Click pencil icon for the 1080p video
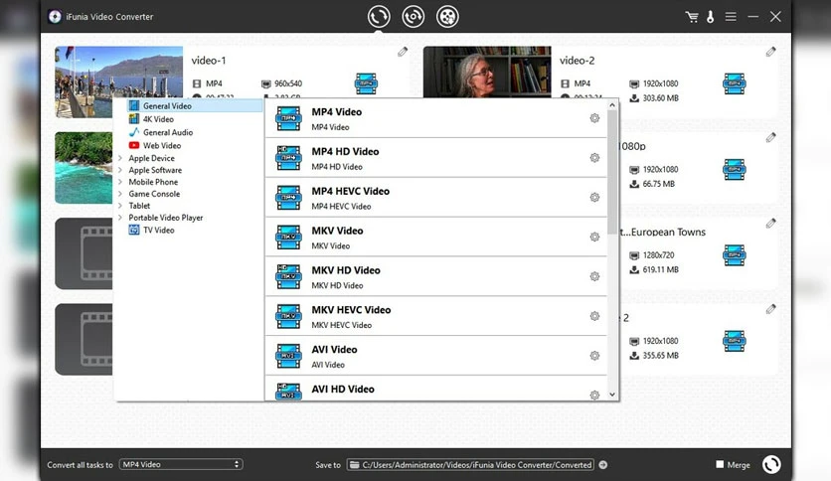This screenshot has height=481, width=831. tap(770, 137)
